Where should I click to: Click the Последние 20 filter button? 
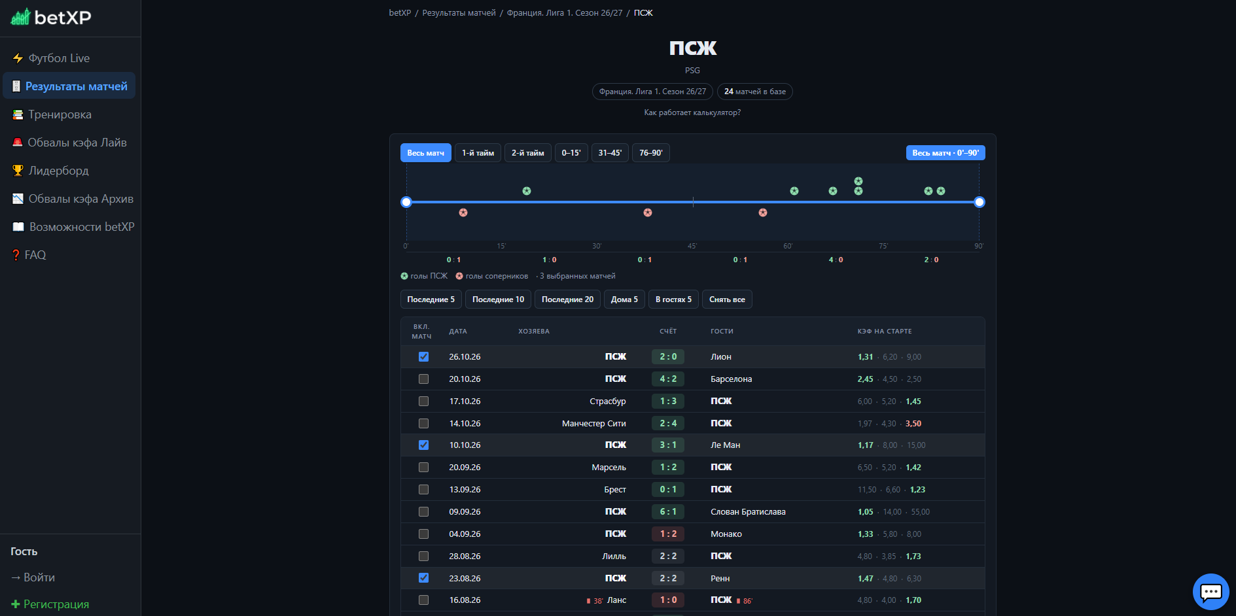568,299
